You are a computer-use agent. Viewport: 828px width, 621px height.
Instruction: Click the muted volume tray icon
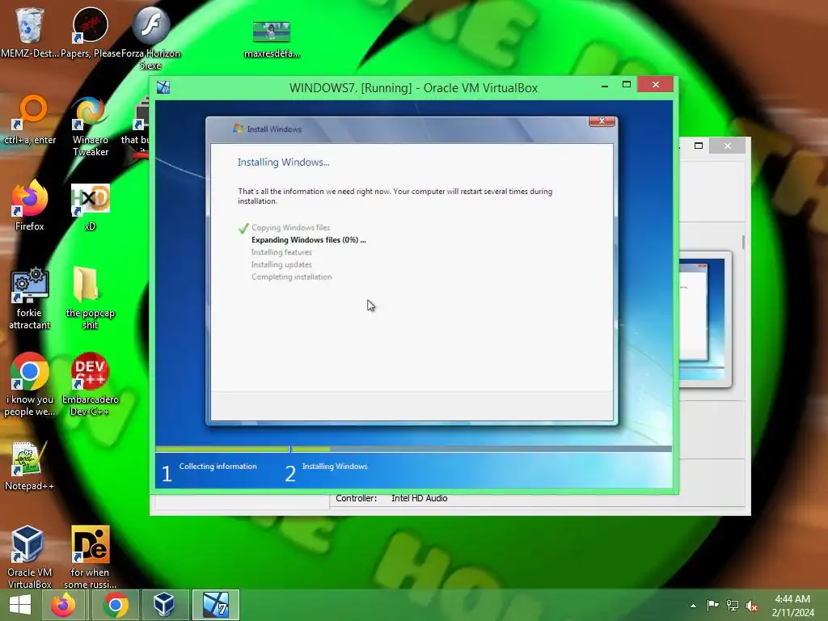click(x=752, y=605)
